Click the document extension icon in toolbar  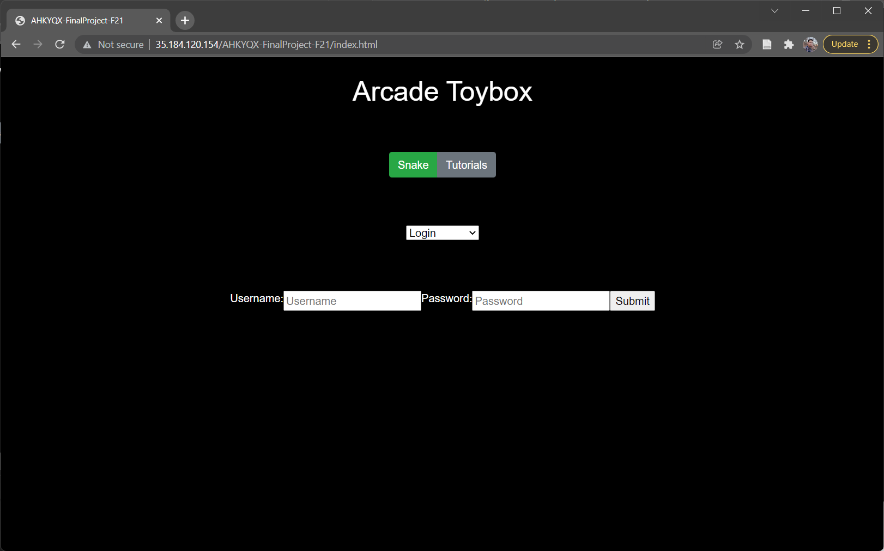coord(767,45)
